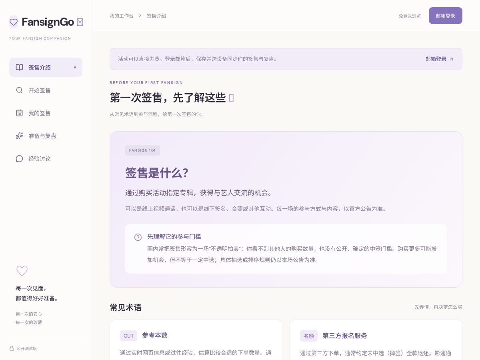Click the 公开测试版 label
Image resolution: width=480 pixels, height=360 pixels.
[27, 348]
